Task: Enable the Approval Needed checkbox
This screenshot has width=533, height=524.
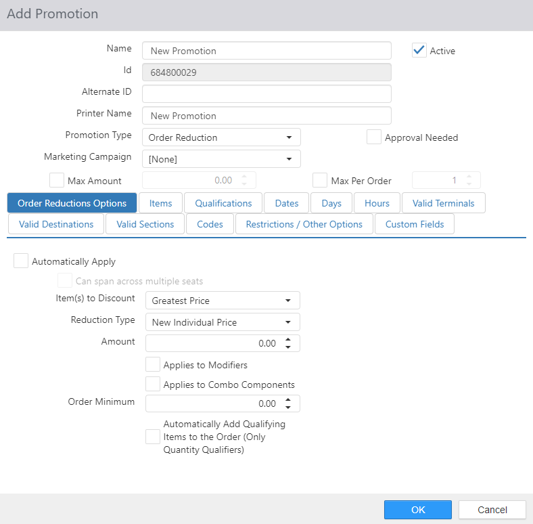Action: (x=373, y=137)
